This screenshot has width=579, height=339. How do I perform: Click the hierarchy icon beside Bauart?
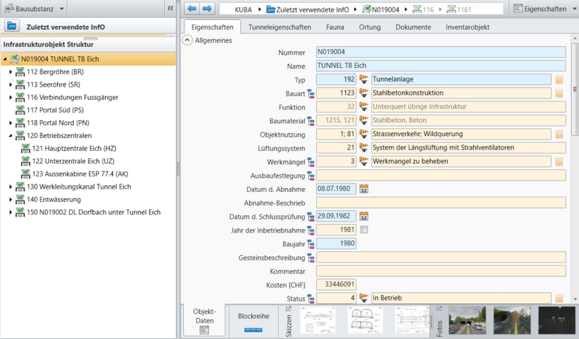tap(311, 94)
